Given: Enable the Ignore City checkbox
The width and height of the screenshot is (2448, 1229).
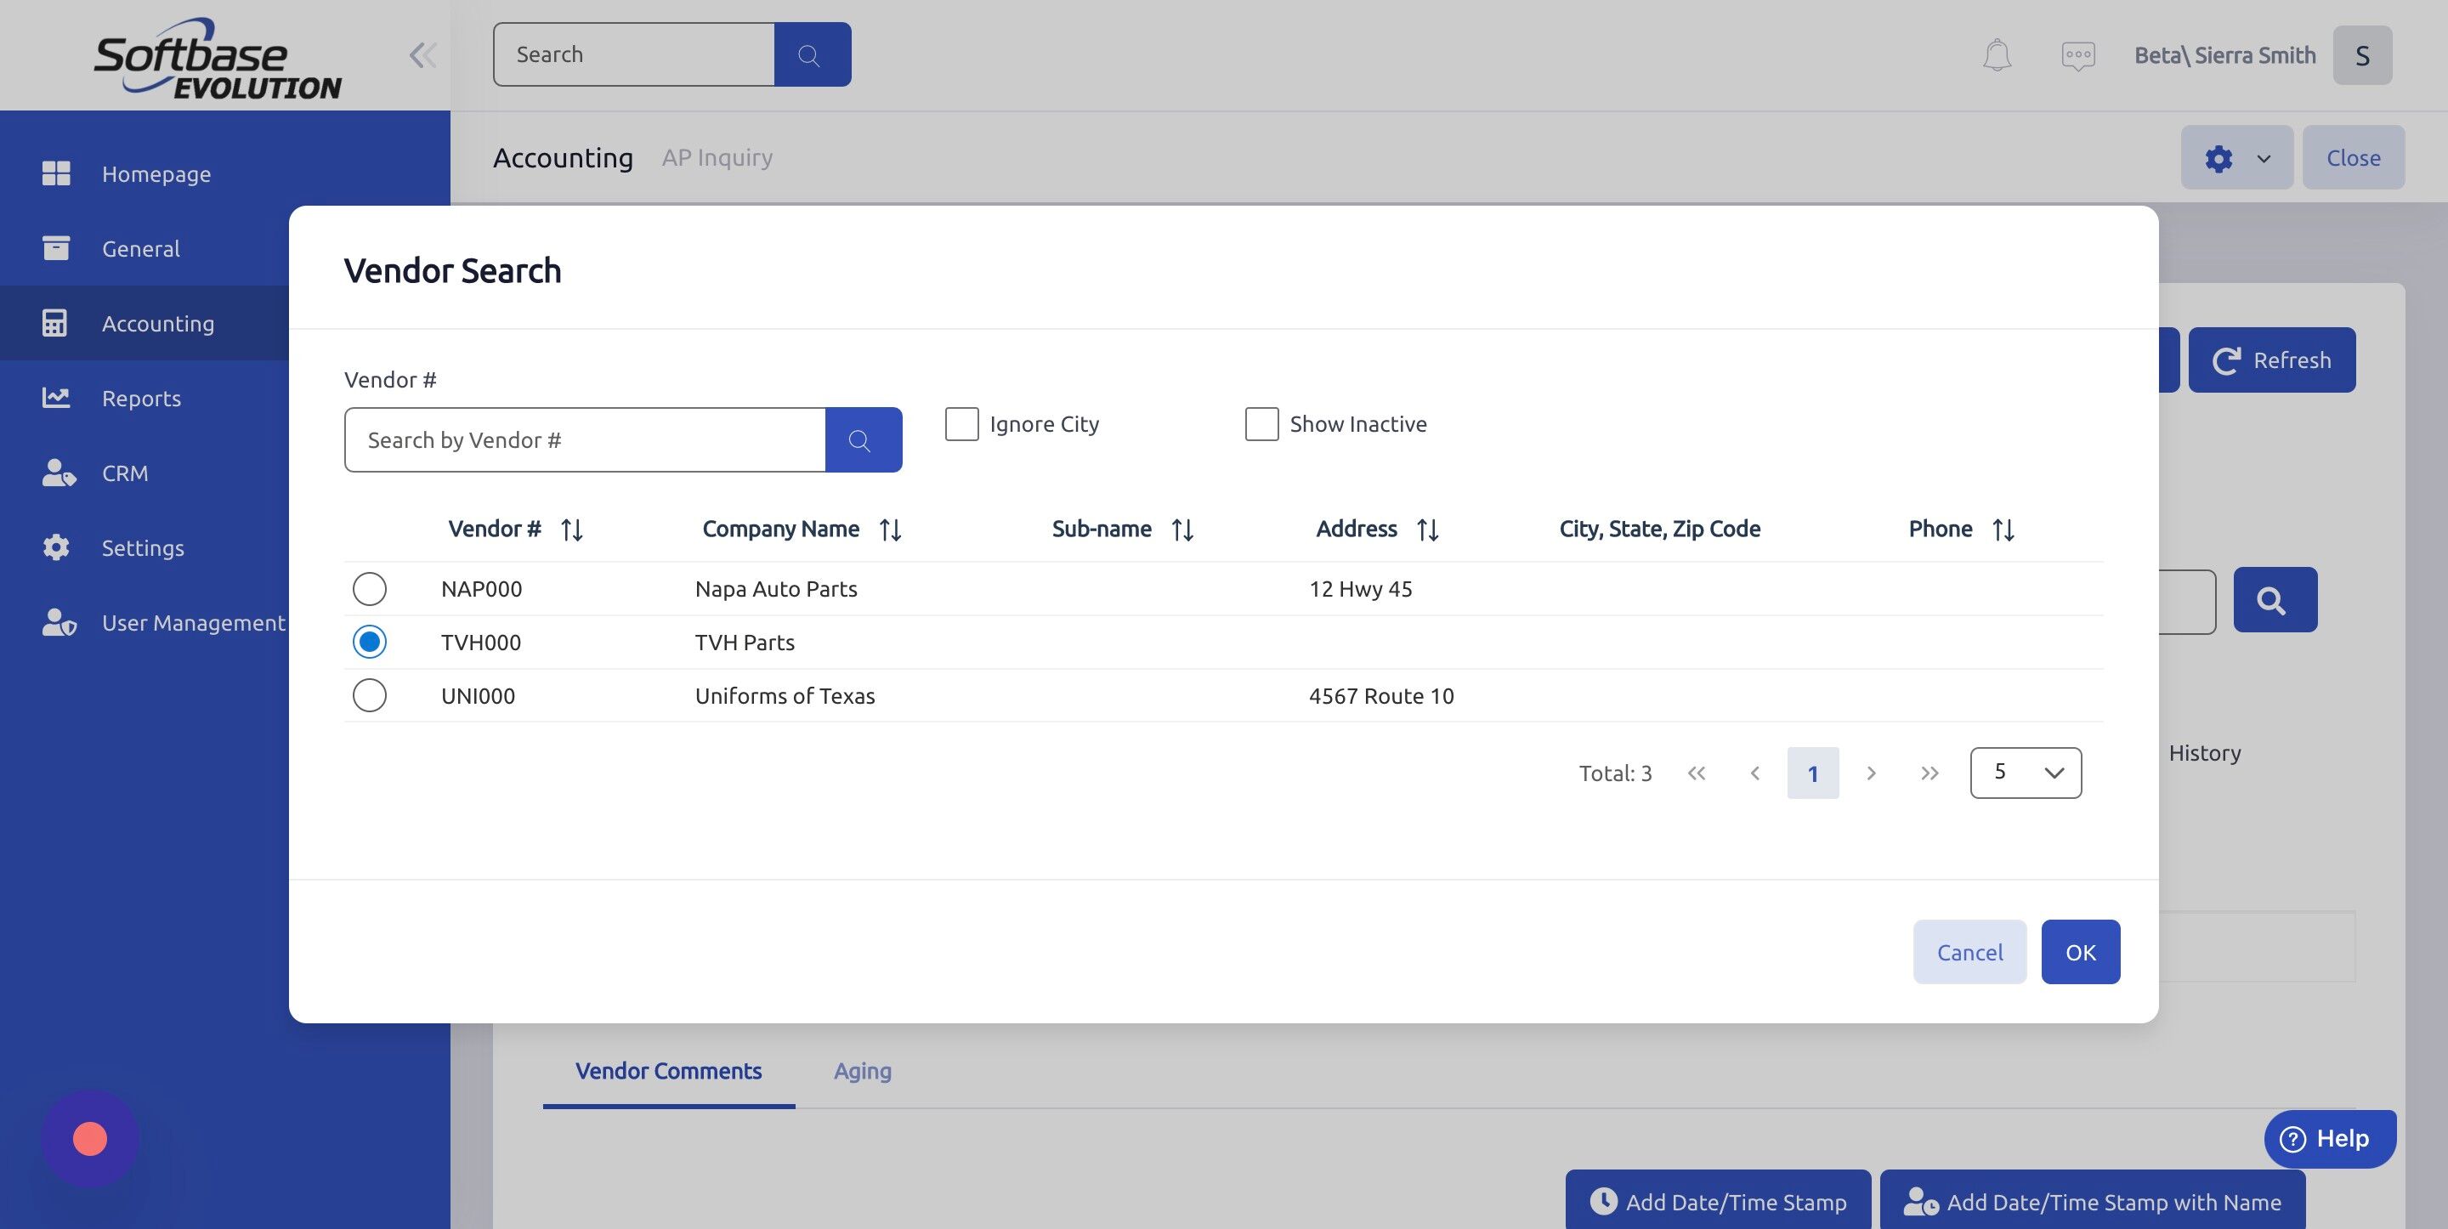Looking at the screenshot, I should click(960, 424).
